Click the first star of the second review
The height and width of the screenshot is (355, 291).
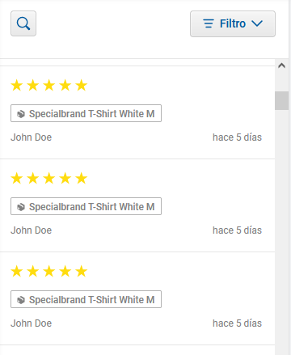click(x=17, y=179)
